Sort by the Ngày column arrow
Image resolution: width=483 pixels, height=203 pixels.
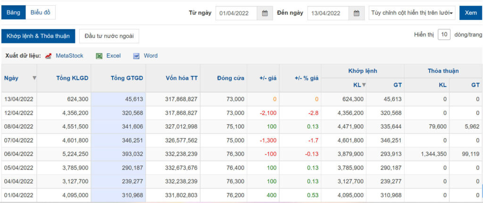coord(34,78)
